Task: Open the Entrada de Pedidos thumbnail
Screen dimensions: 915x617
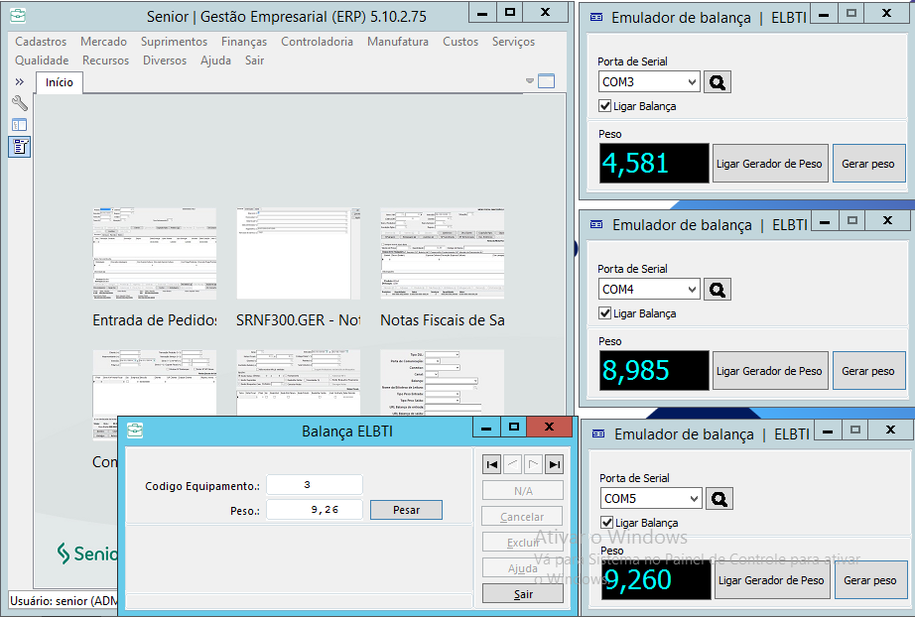Action: point(154,254)
